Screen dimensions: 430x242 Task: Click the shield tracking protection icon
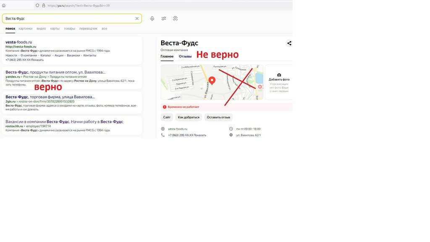[37, 5]
